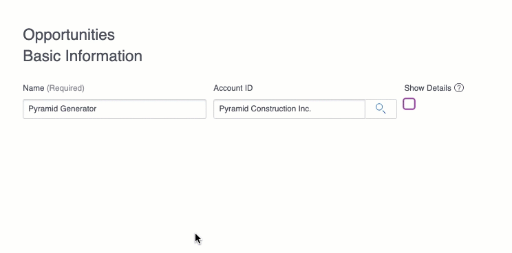Click the Account ID label
The image size is (512, 253).
(233, 88)
